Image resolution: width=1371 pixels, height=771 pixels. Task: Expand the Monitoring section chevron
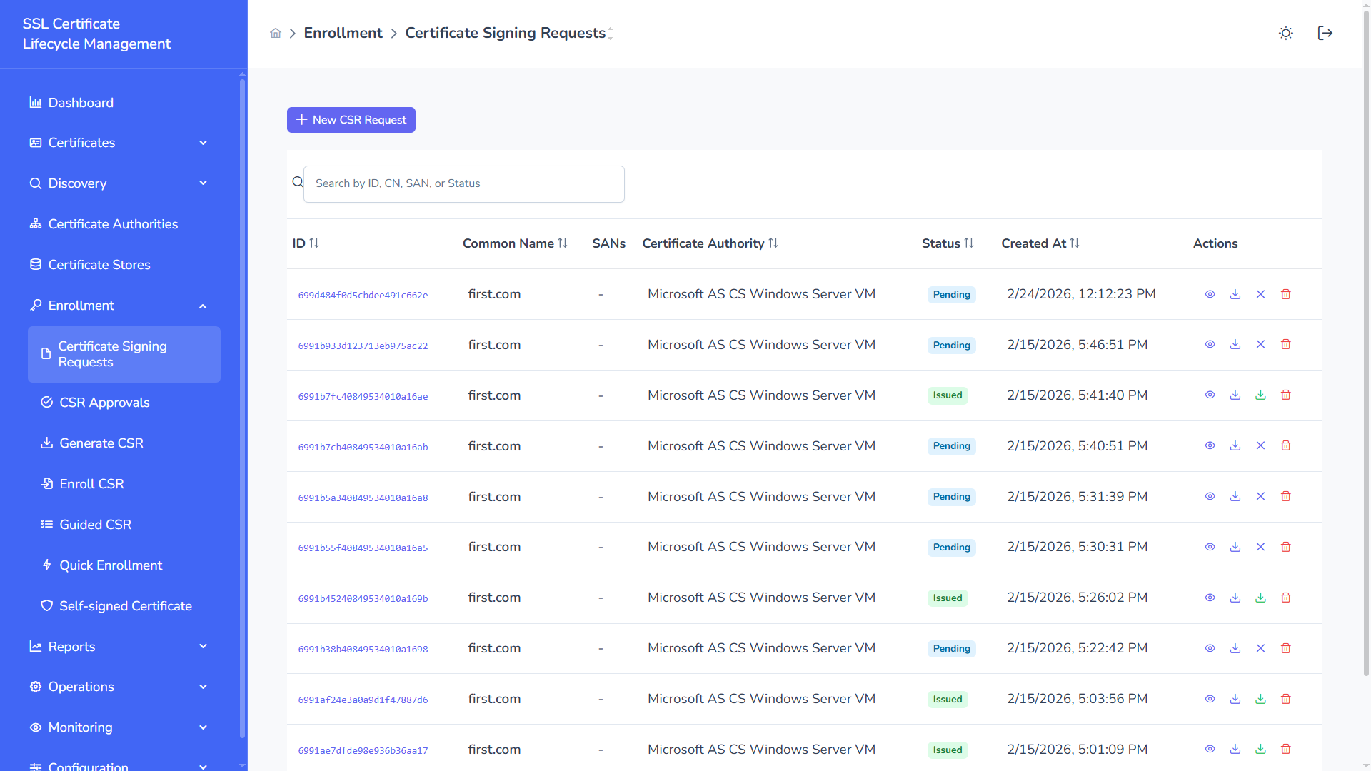pyautogui.click(x=204, y=727)
